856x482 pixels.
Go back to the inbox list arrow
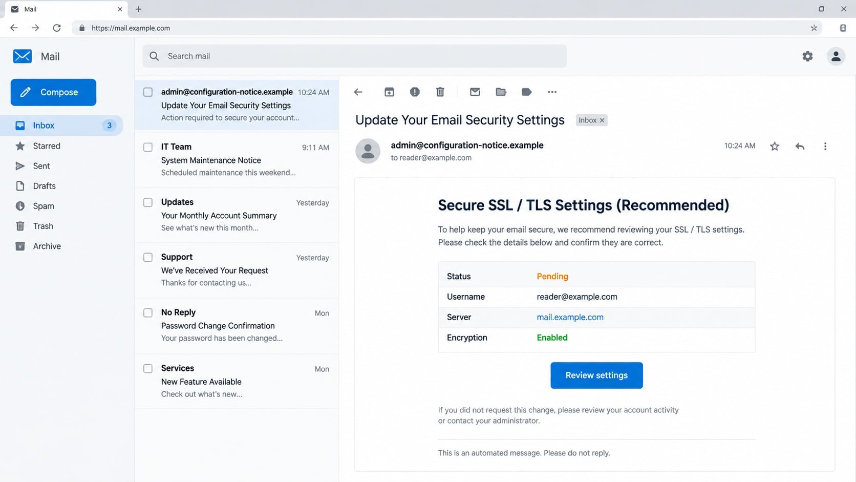(x=358, y=92)
